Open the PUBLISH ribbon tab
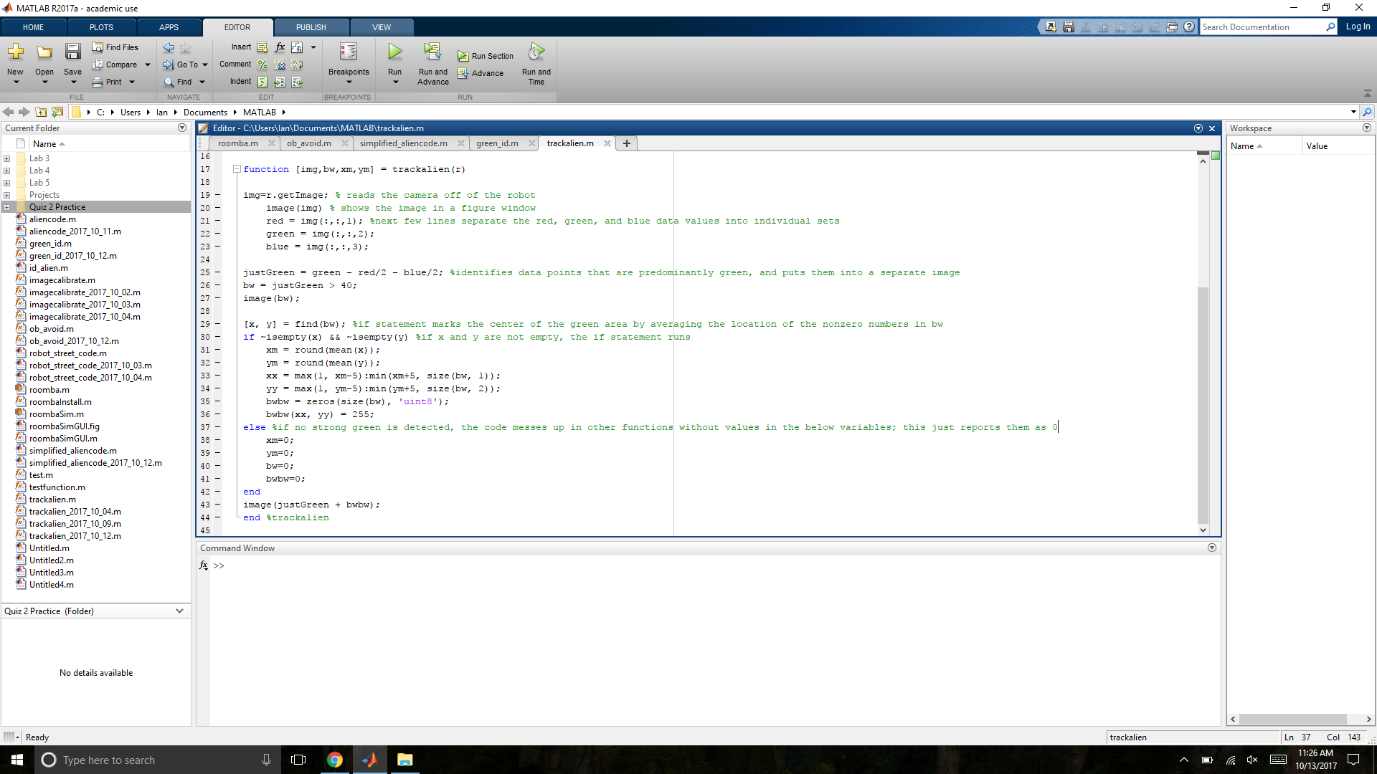 (x=311, y=27)
